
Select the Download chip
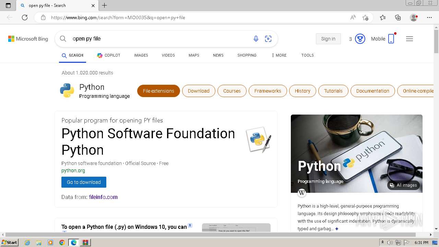tap(199, 91)
